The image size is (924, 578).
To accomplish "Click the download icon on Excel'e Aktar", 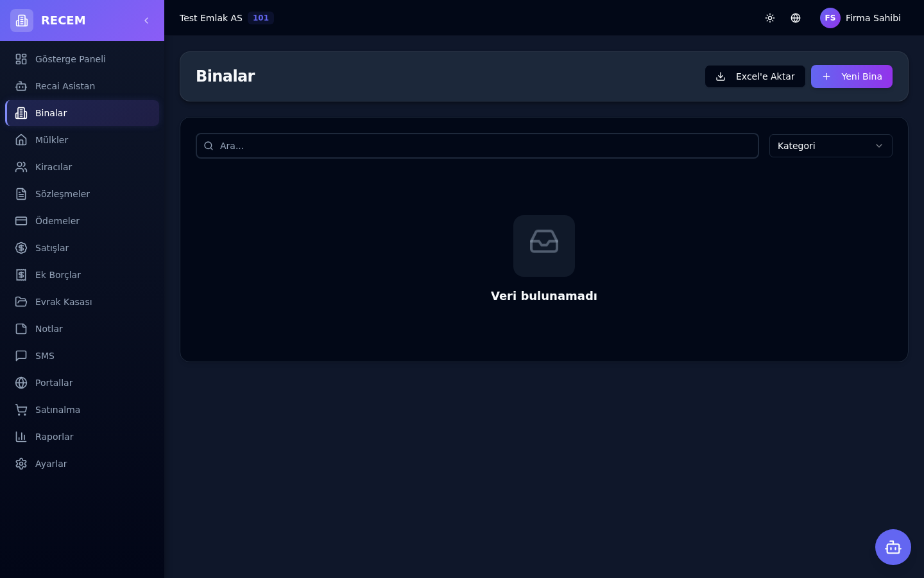I will [721, 76].
